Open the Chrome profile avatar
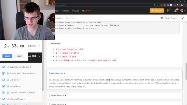This screenshot has width=187, height=105. (182, 5)
